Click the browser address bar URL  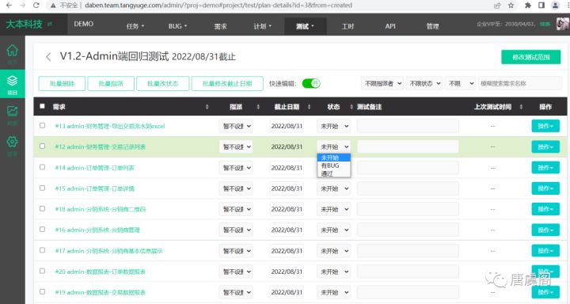(218, 6)
